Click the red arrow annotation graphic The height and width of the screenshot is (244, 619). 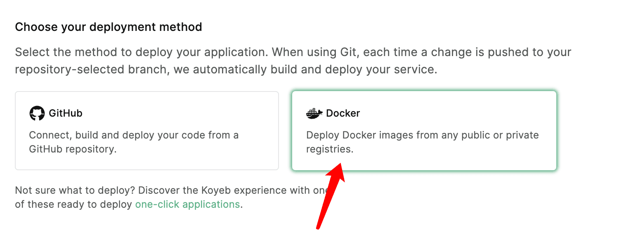click(x=330, y=196)
